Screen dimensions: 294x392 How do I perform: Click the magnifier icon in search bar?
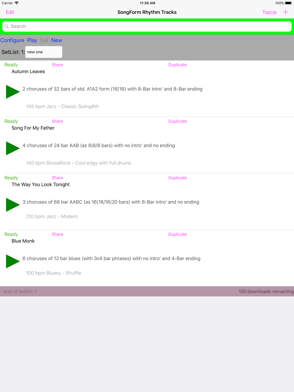7,26
